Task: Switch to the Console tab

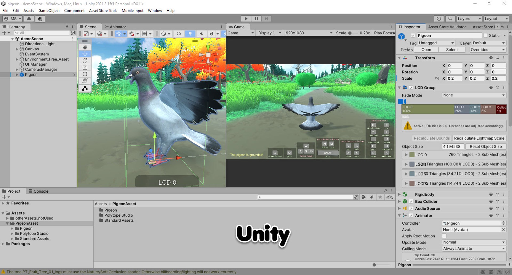Action: pyautogui.click(x=38, y=191)
